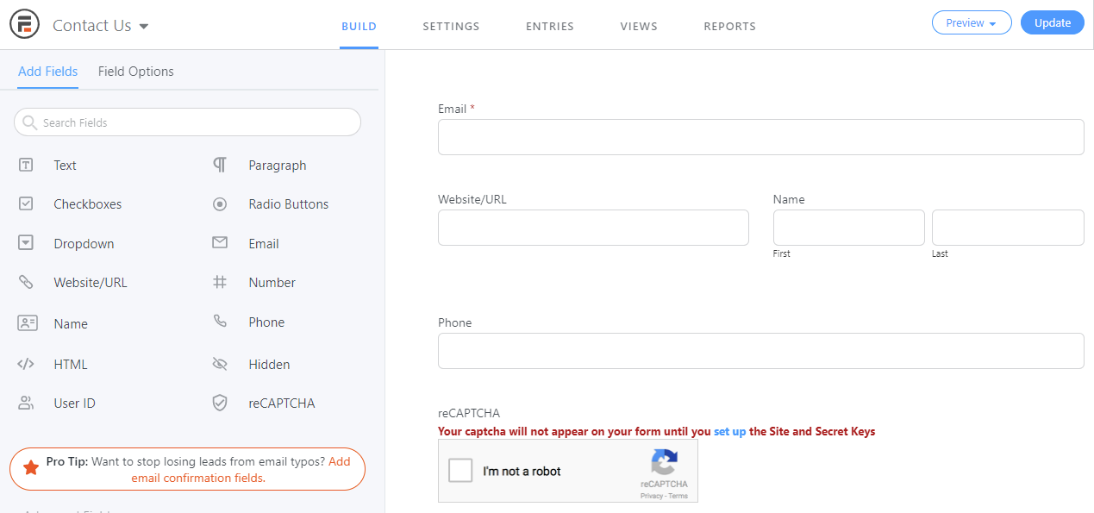Click the orange star Pro Tip icon
This screenshot has height=513, width=1094.
pyautogui.click(x=31, y=468)
